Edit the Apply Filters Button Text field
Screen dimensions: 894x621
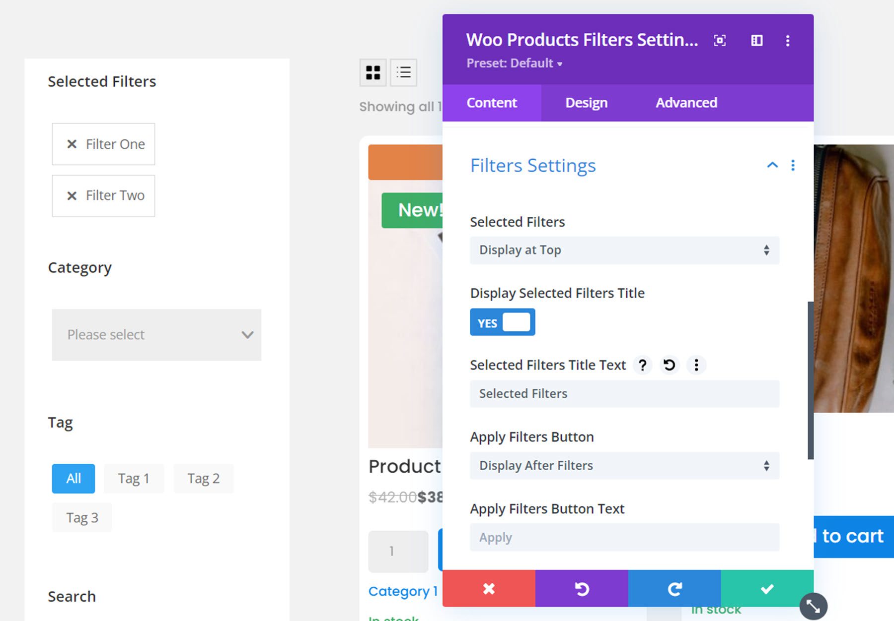click(x=624, y=537)
